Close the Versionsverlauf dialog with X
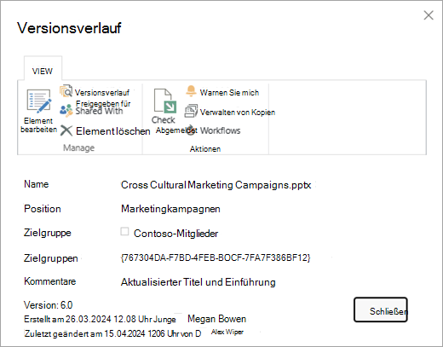Image resolution: width=443 pixels, height=347 pixels. click(x=429, y=15)
